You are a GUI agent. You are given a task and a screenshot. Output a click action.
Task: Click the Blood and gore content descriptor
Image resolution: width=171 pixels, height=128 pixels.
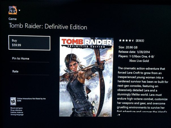pos(16,108)
